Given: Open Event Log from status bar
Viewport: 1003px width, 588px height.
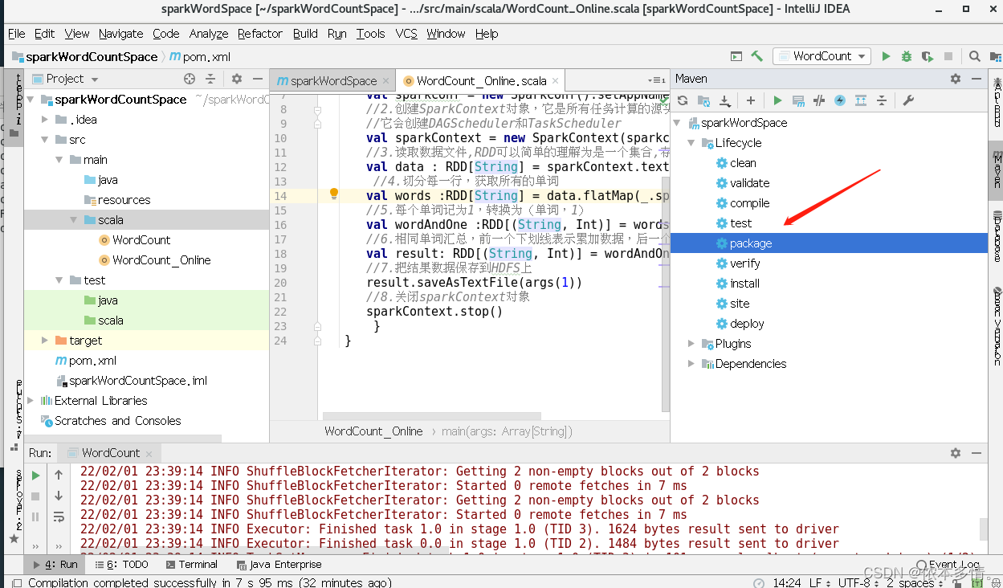Looking at the screenshot, I should pos(948,565).
